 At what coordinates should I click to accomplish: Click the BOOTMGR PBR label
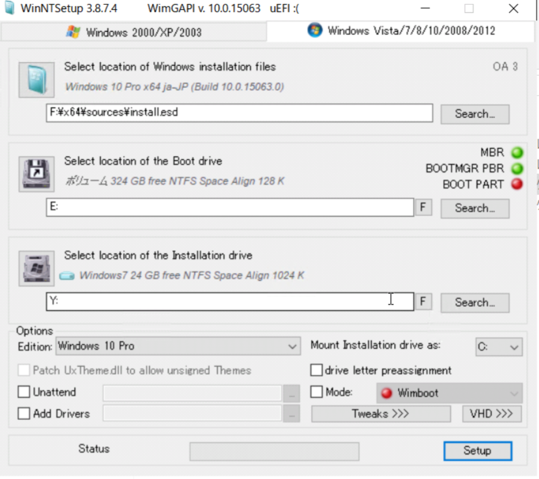click(x=465, y=168)
